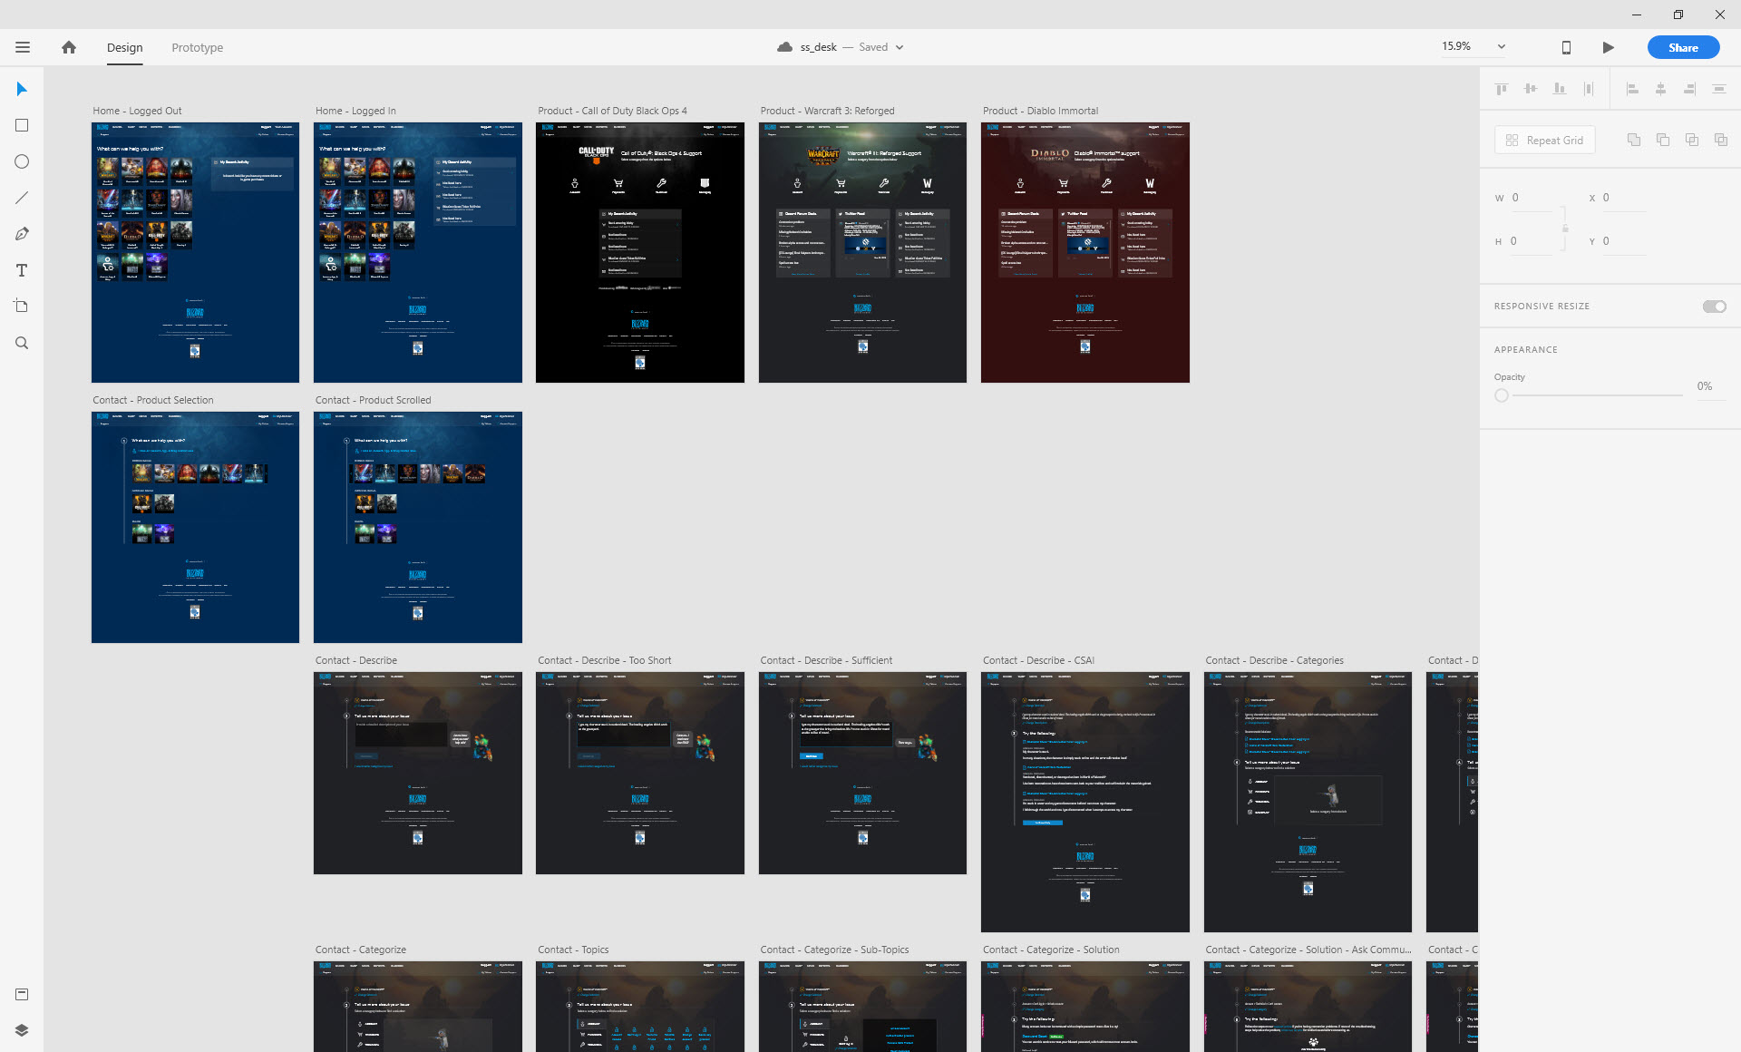Screen dimensions: 1741x1052
Task: Switch to the Prototype tab
Action: [x=198, y=47]
